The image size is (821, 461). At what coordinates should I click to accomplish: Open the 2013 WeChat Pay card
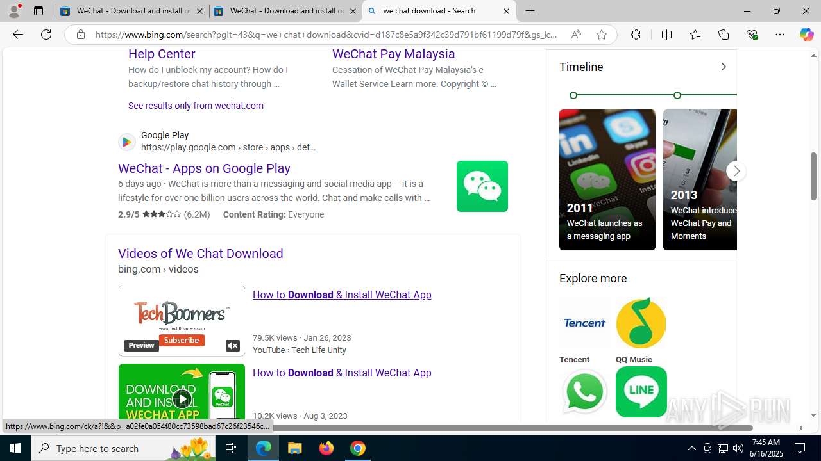coord(700,180)
